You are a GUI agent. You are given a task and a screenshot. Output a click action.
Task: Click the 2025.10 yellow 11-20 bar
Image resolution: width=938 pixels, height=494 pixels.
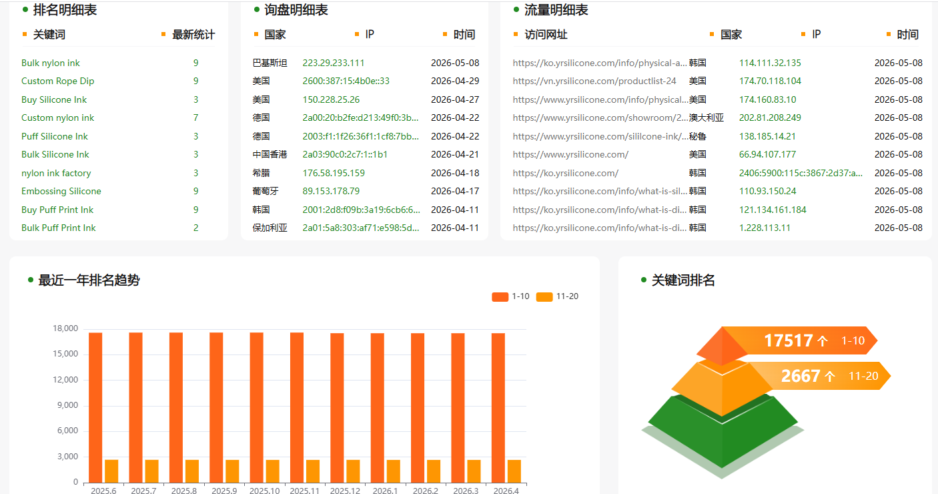tap(273, 471)
